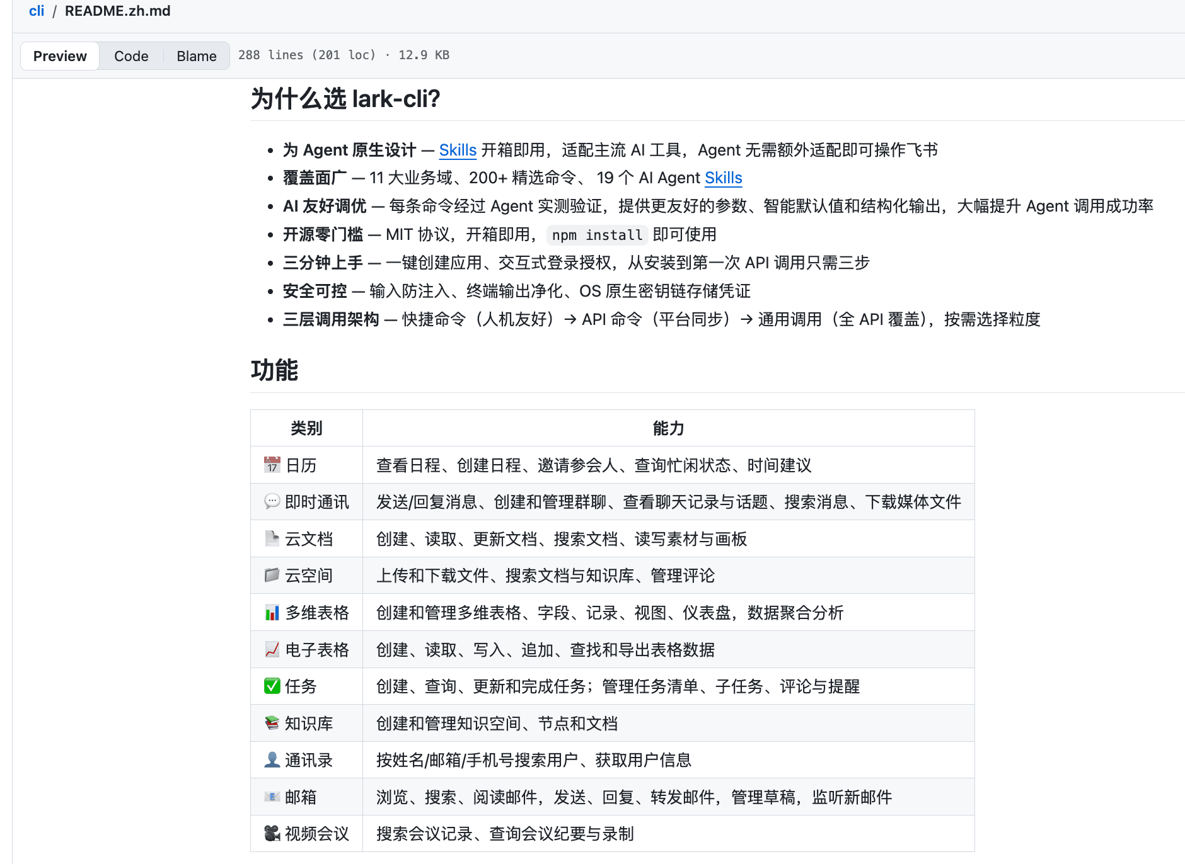Click the line chart icon beside 电子表格
The image size is (1185, 864).
pos(272,649)
